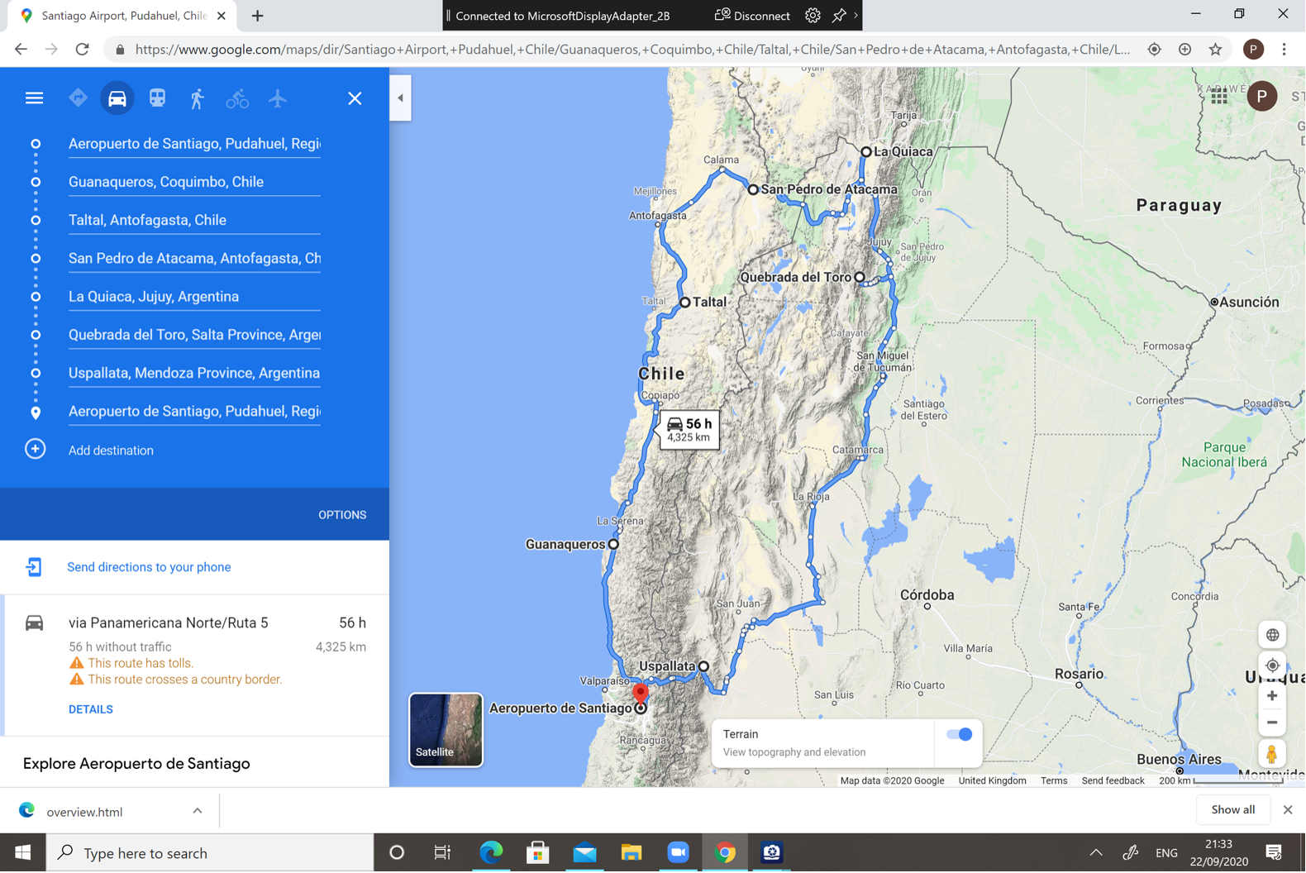This screenshot has width=1306, height=873.
Task: Click the Add destination button
Action: coord(111,451)
